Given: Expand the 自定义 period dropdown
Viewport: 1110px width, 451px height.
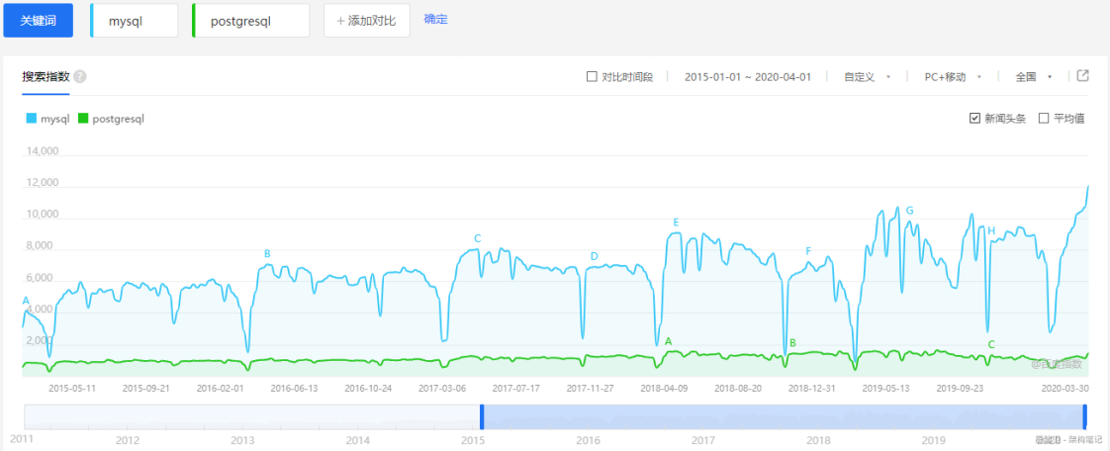Looking at the screenshot, I should (867, 76).
